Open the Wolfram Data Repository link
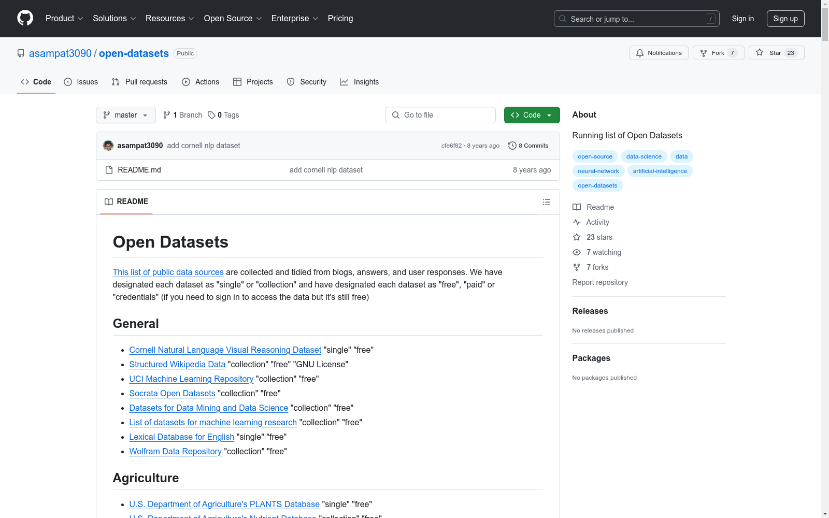829x518 pixels. [x=176, y=452]
